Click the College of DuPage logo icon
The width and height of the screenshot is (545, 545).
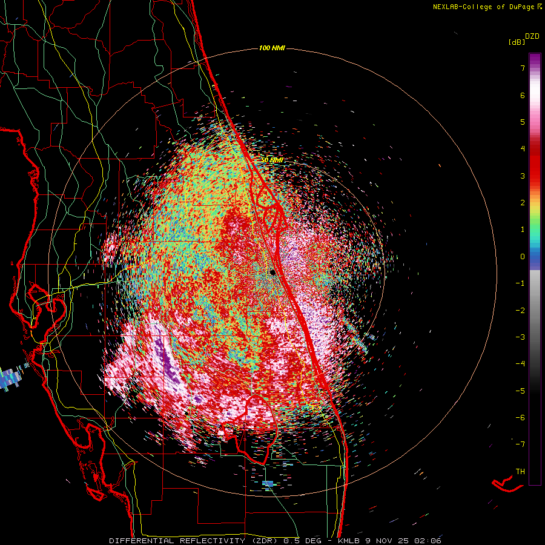(x=540, y=7)
